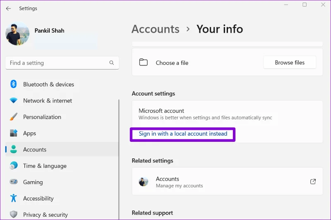Viewport: 331px width, 220px height.
Task: Open Accessibility settings page
Action: [62, 198]
